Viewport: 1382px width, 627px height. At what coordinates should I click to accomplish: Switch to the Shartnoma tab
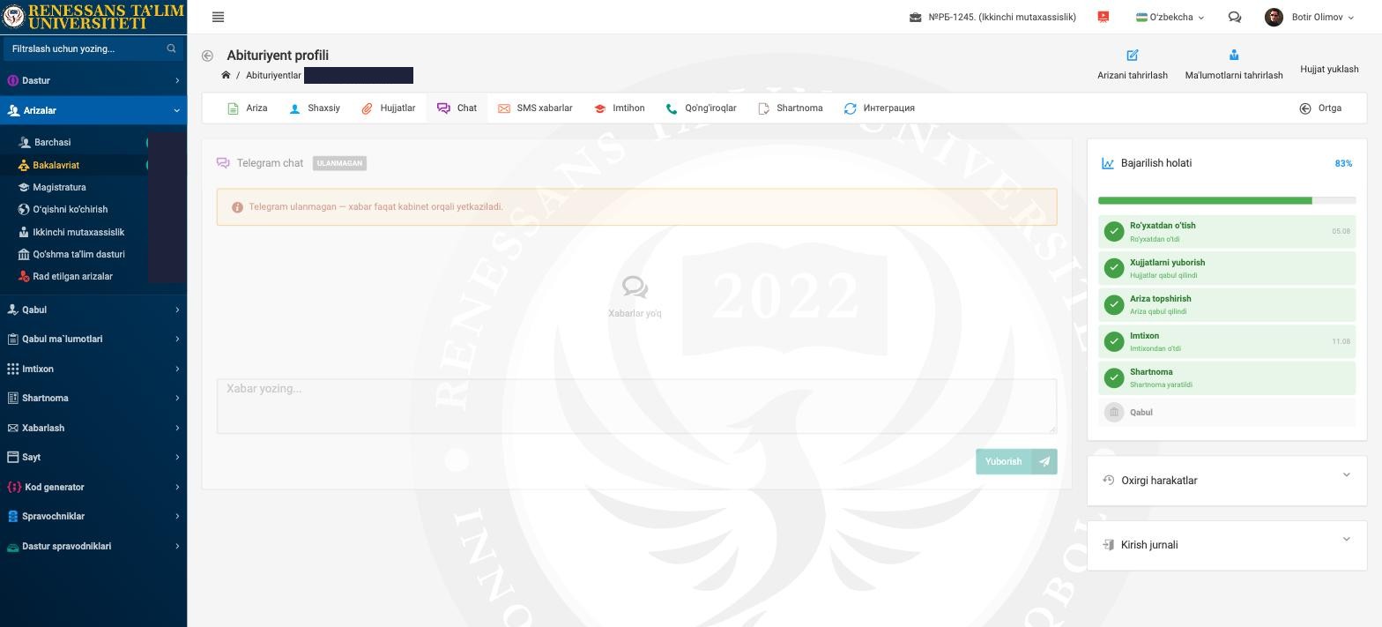click(x=791, y=108)
